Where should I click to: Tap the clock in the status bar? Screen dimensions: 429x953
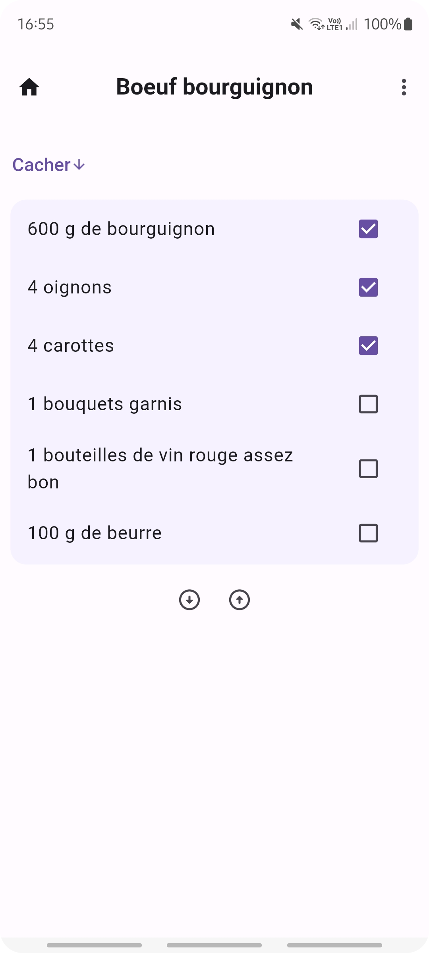coord(36,24)
